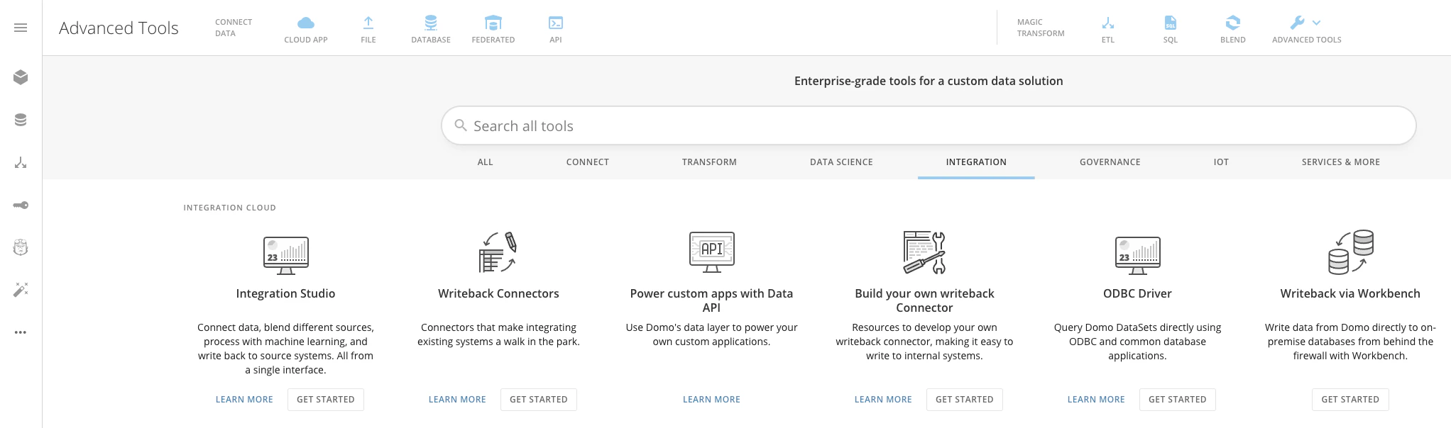Click the Data API monitor icon

click(712, 252)
